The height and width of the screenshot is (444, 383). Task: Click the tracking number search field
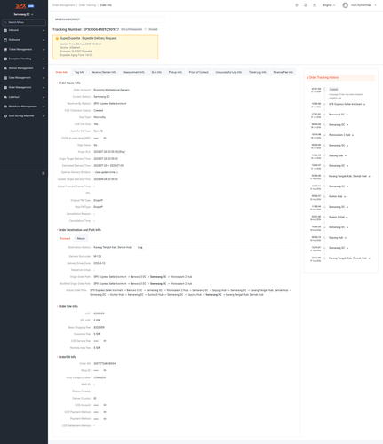[x=108, y=20]
